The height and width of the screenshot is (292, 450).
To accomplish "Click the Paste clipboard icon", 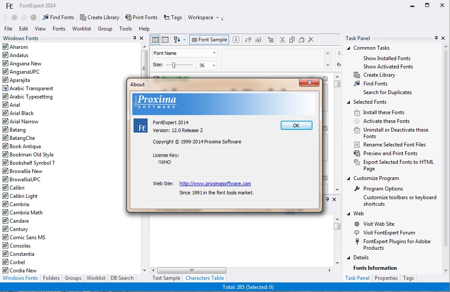I will coord(301,40).
